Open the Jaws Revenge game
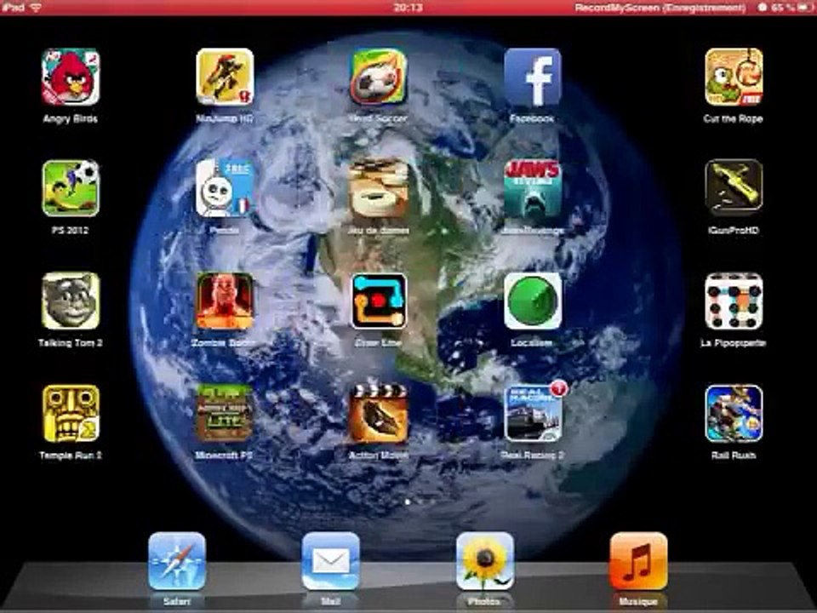This screenshot has width=817, height=613. tap(533, 188)
